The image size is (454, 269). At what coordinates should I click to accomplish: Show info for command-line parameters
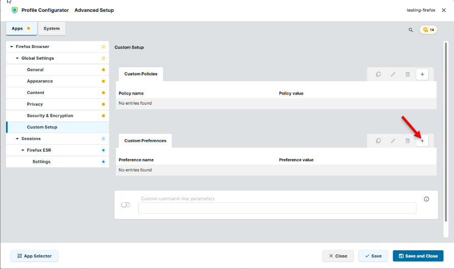tap(426, 199)
